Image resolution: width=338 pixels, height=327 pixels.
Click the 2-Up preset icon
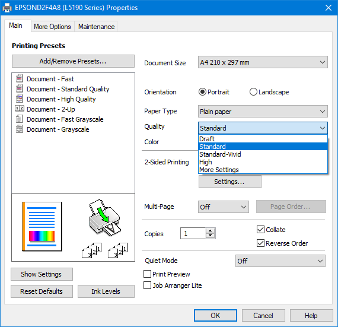[x=20, y=108]
